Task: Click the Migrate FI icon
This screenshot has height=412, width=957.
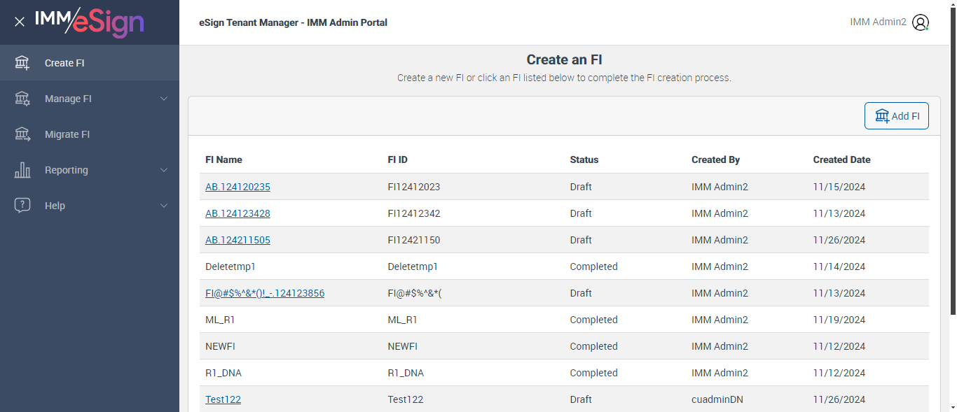Action: pos(22,134)
